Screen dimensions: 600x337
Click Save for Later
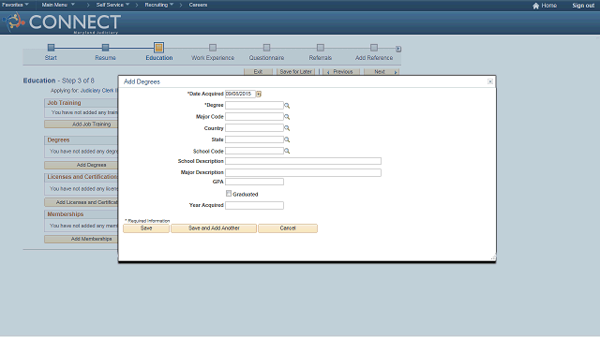(296, 71)
